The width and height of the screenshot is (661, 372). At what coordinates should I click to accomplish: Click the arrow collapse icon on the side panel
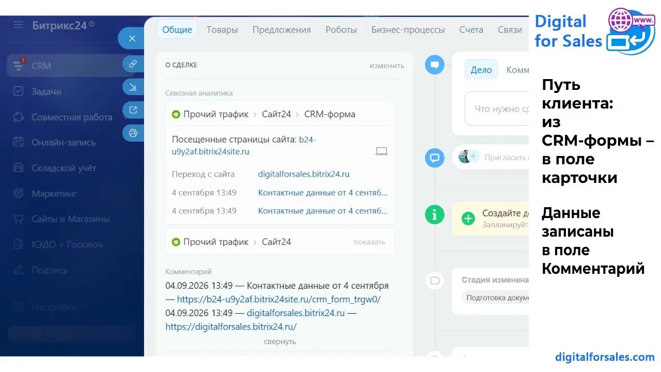[133, 87]
